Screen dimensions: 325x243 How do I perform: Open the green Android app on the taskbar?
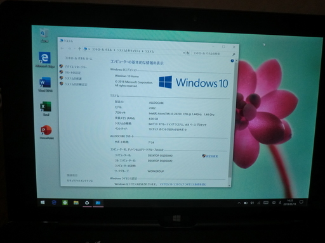(x=65, y=202)
